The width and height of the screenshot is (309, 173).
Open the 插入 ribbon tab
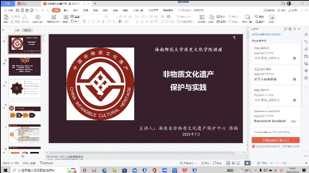click(66, 10)
